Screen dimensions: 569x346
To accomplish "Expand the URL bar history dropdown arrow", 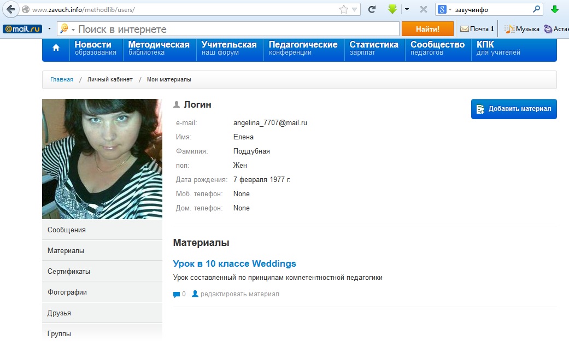I will (355, 9).
